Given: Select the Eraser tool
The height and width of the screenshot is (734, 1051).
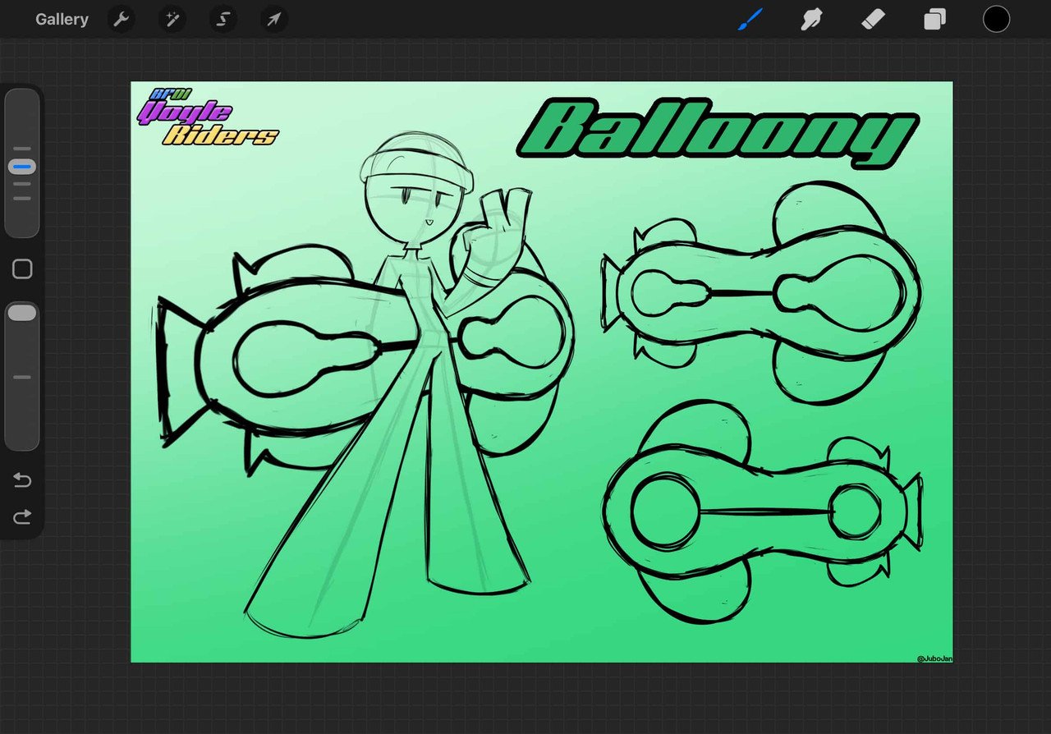Looking at the screenshot, I should click(x=874, y=19).
